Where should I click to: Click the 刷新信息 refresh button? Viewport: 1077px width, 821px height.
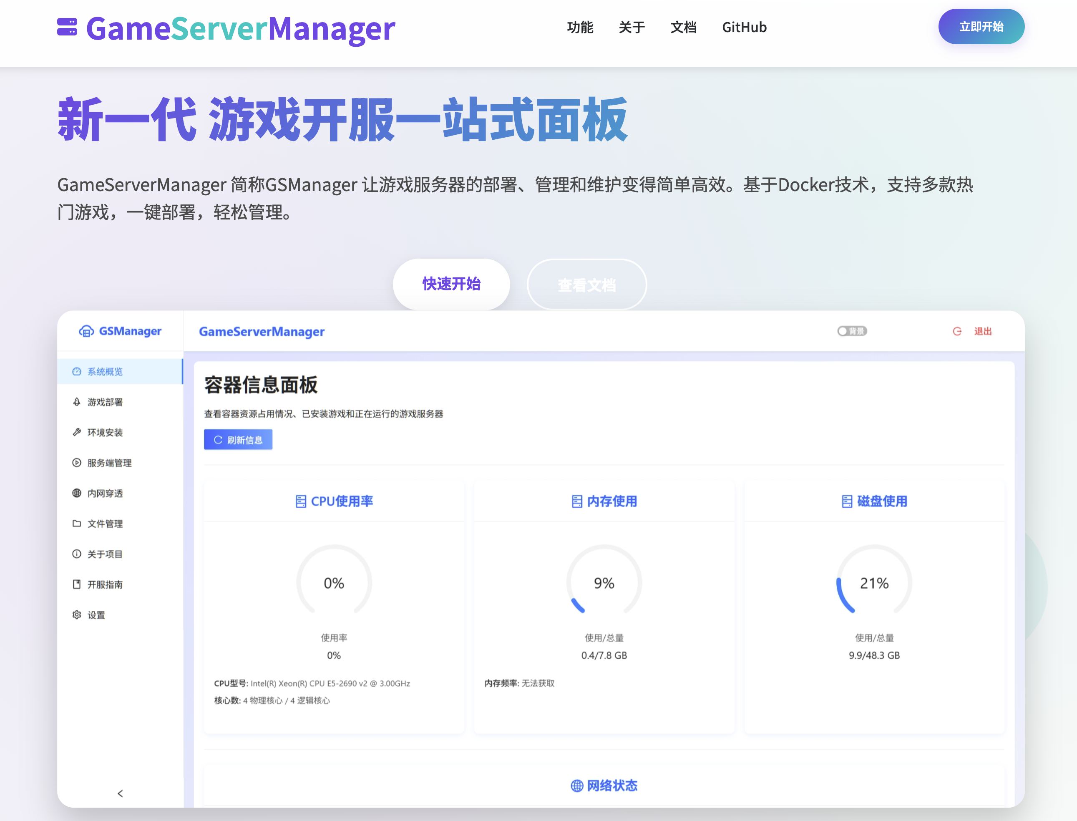[x=238, y=439]
